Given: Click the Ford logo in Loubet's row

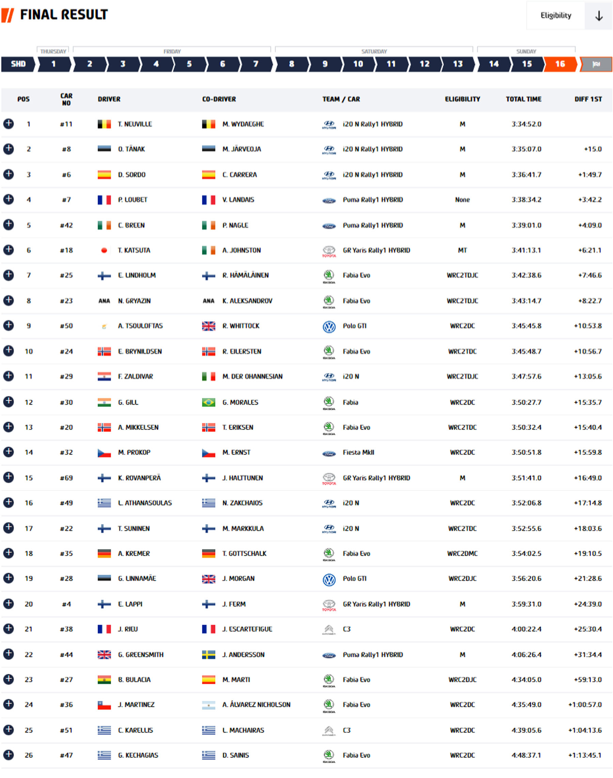Looking at the screenshot, I should (x=329, y=200).
